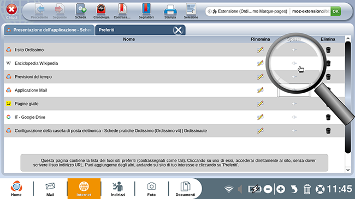
Task: Click the Elimina column header
Action: tap(328, 39)
